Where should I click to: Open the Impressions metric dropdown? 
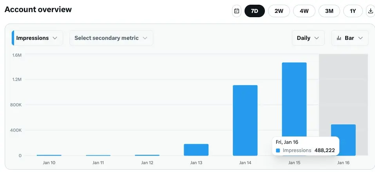coord(37,38)
